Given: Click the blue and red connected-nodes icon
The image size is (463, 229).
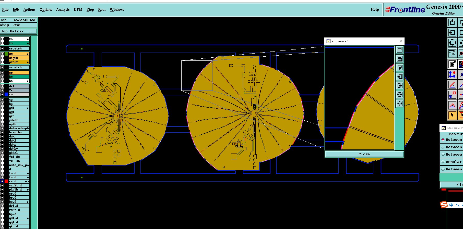Looking at the screenshot, I should coord(452,74).
